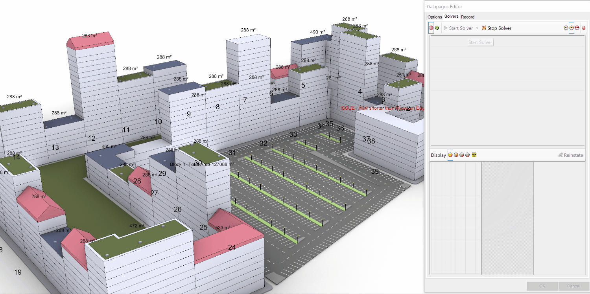Click the Stop Solver red X icon
The height and width of the screenshot is (294, 590).
point(484,28)
